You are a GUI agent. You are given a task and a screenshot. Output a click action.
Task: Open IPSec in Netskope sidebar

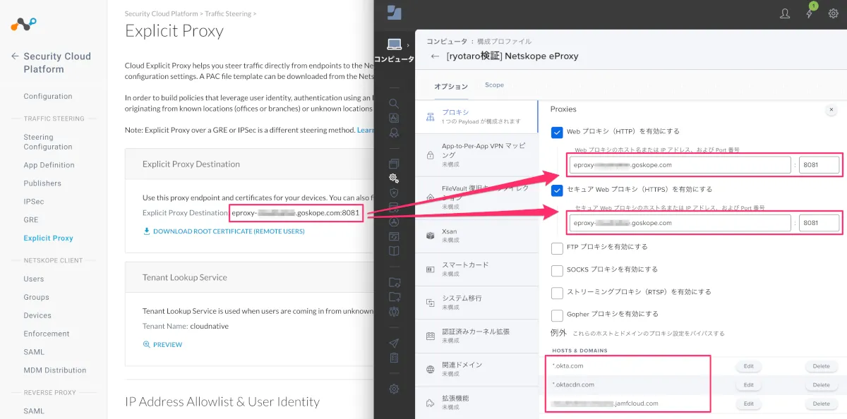(34, 202)
